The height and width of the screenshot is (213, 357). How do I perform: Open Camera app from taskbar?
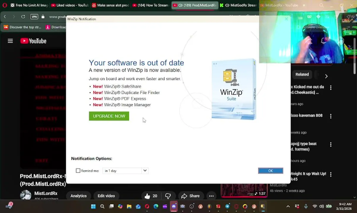click(183, 206)
